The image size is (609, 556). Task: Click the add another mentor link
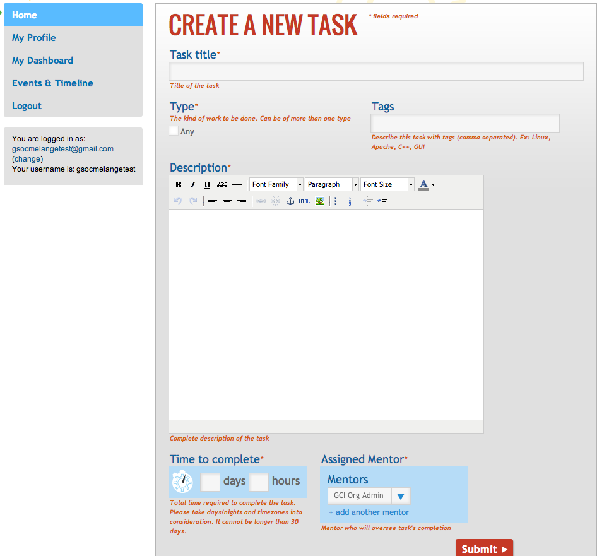tap(369, 512)
